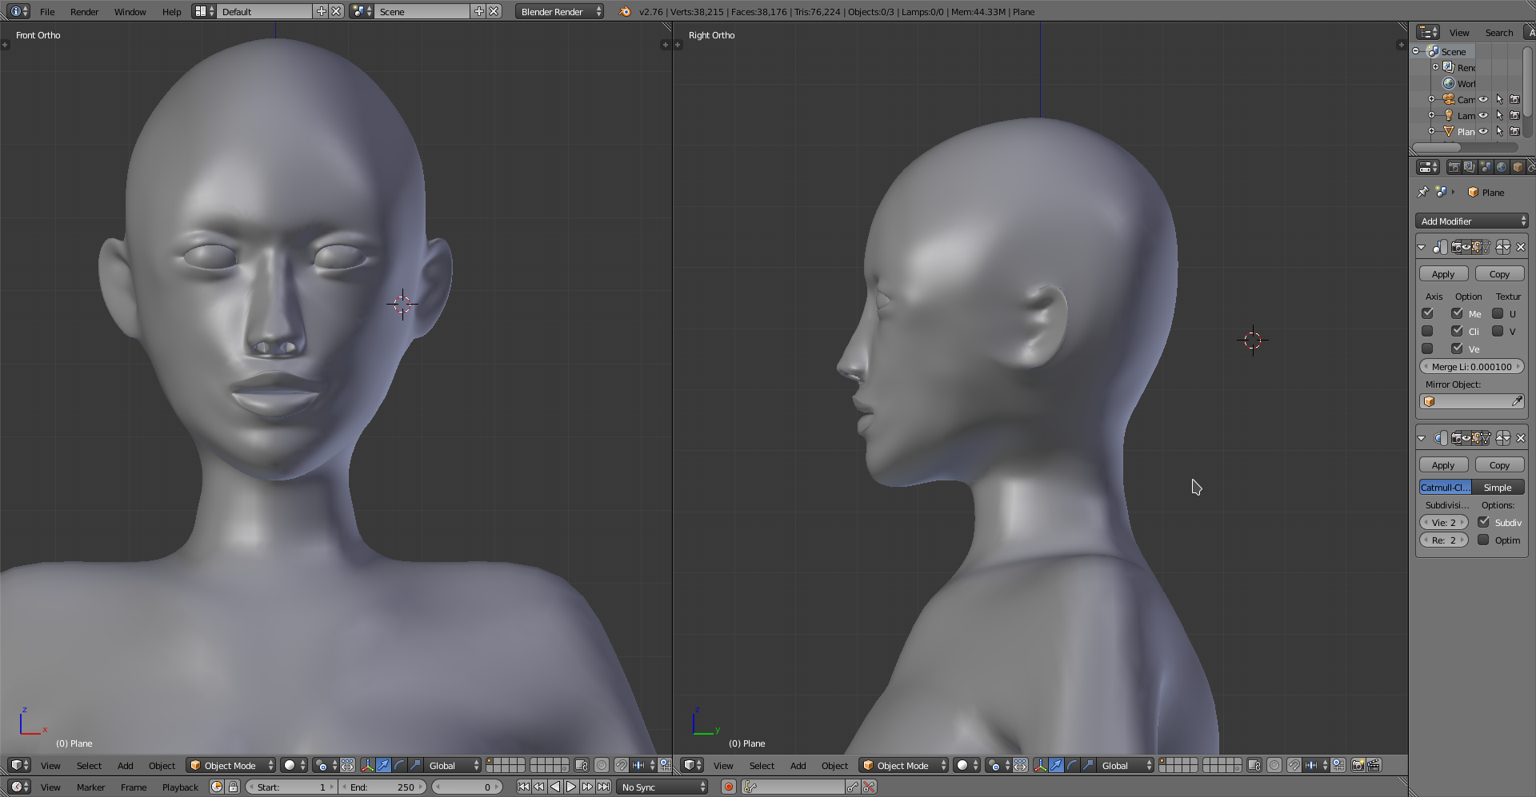This screenshot has height=797, width=1536.
Task: Enable the second mirror axis checkbox
Action: 1427,331
